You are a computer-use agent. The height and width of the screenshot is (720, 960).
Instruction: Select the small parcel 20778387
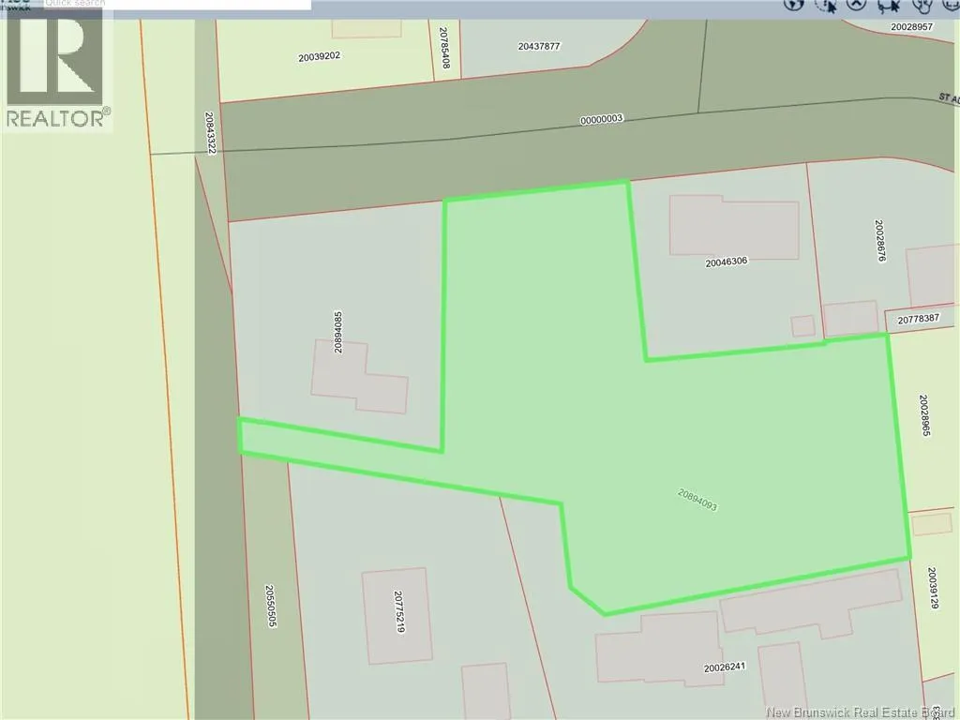pyautogui.click(x=918, y=320)
